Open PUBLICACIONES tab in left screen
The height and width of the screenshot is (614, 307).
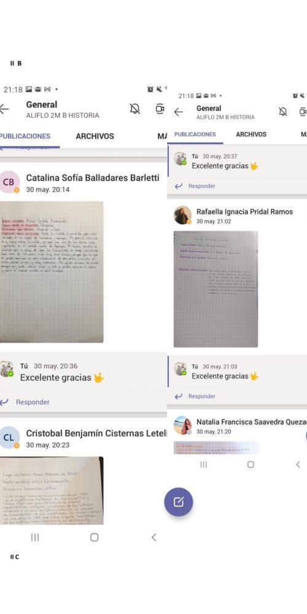(25, 136)
